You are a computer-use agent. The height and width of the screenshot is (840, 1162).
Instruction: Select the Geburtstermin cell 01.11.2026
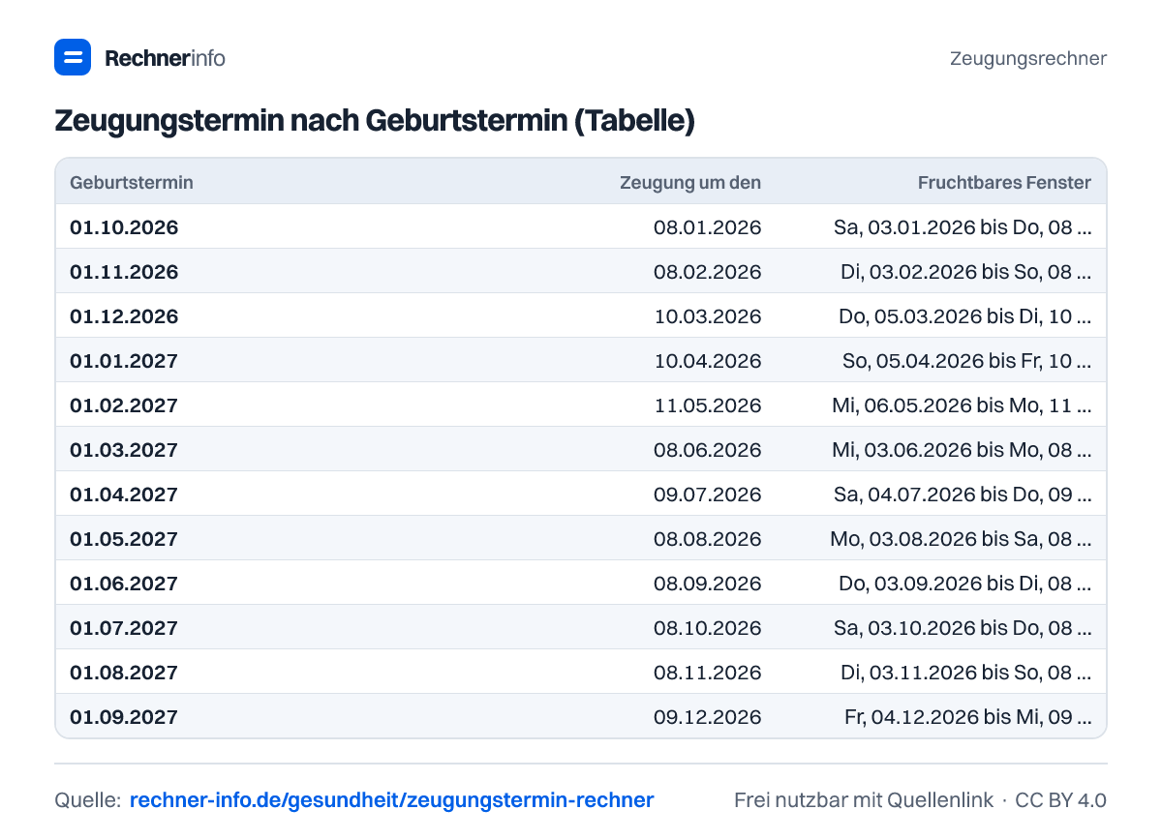124,272
